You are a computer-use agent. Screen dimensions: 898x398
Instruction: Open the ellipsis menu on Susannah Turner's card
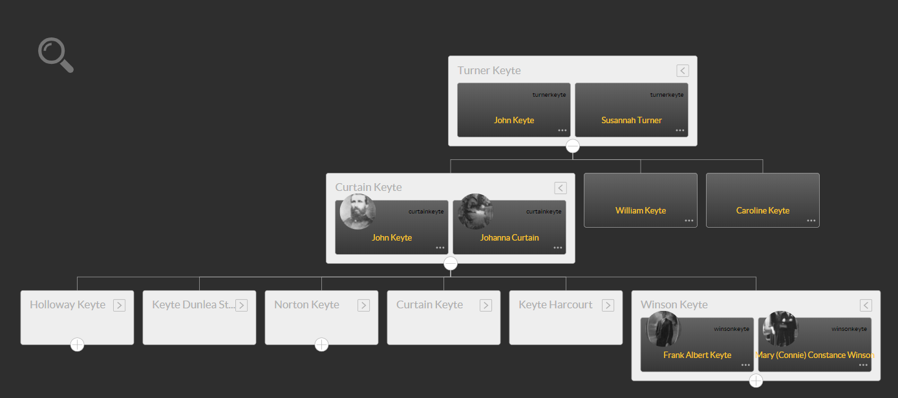point(679,130)
